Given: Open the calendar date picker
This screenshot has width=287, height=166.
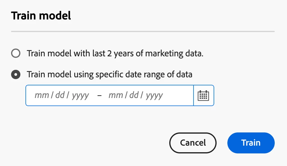Looking at the screenshot, I should click(204, 96).
